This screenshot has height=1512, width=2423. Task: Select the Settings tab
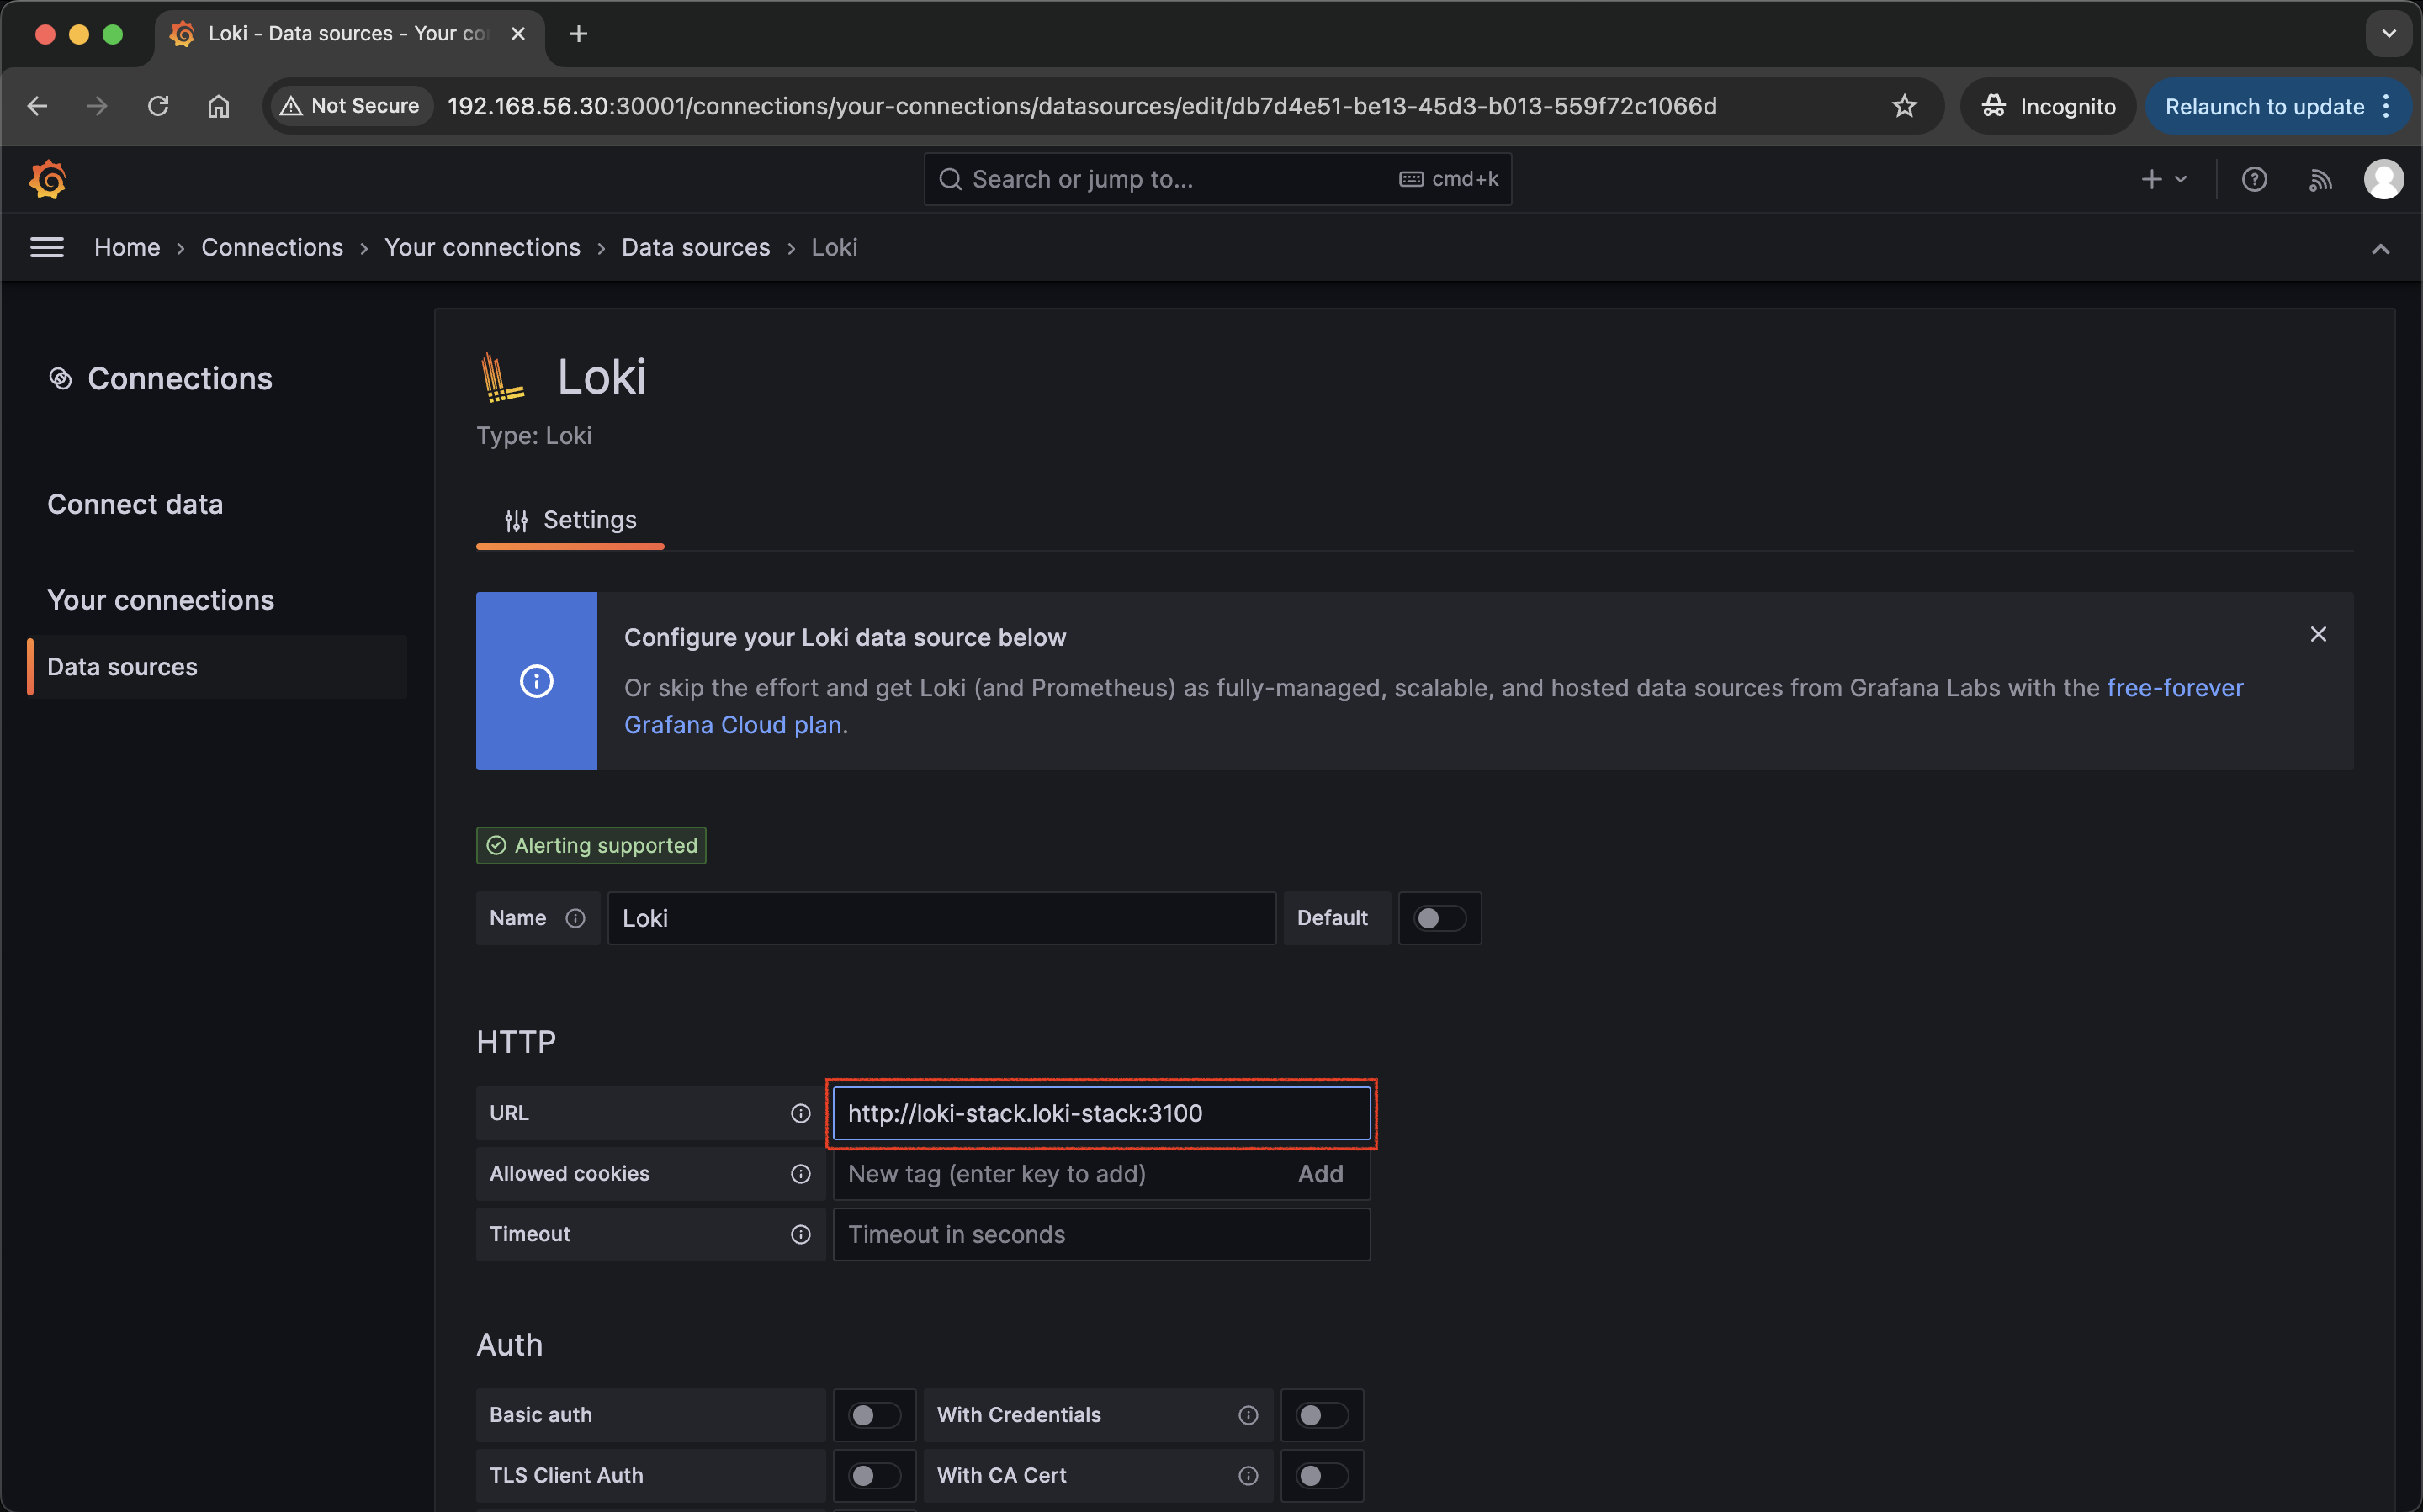point(570,520)
